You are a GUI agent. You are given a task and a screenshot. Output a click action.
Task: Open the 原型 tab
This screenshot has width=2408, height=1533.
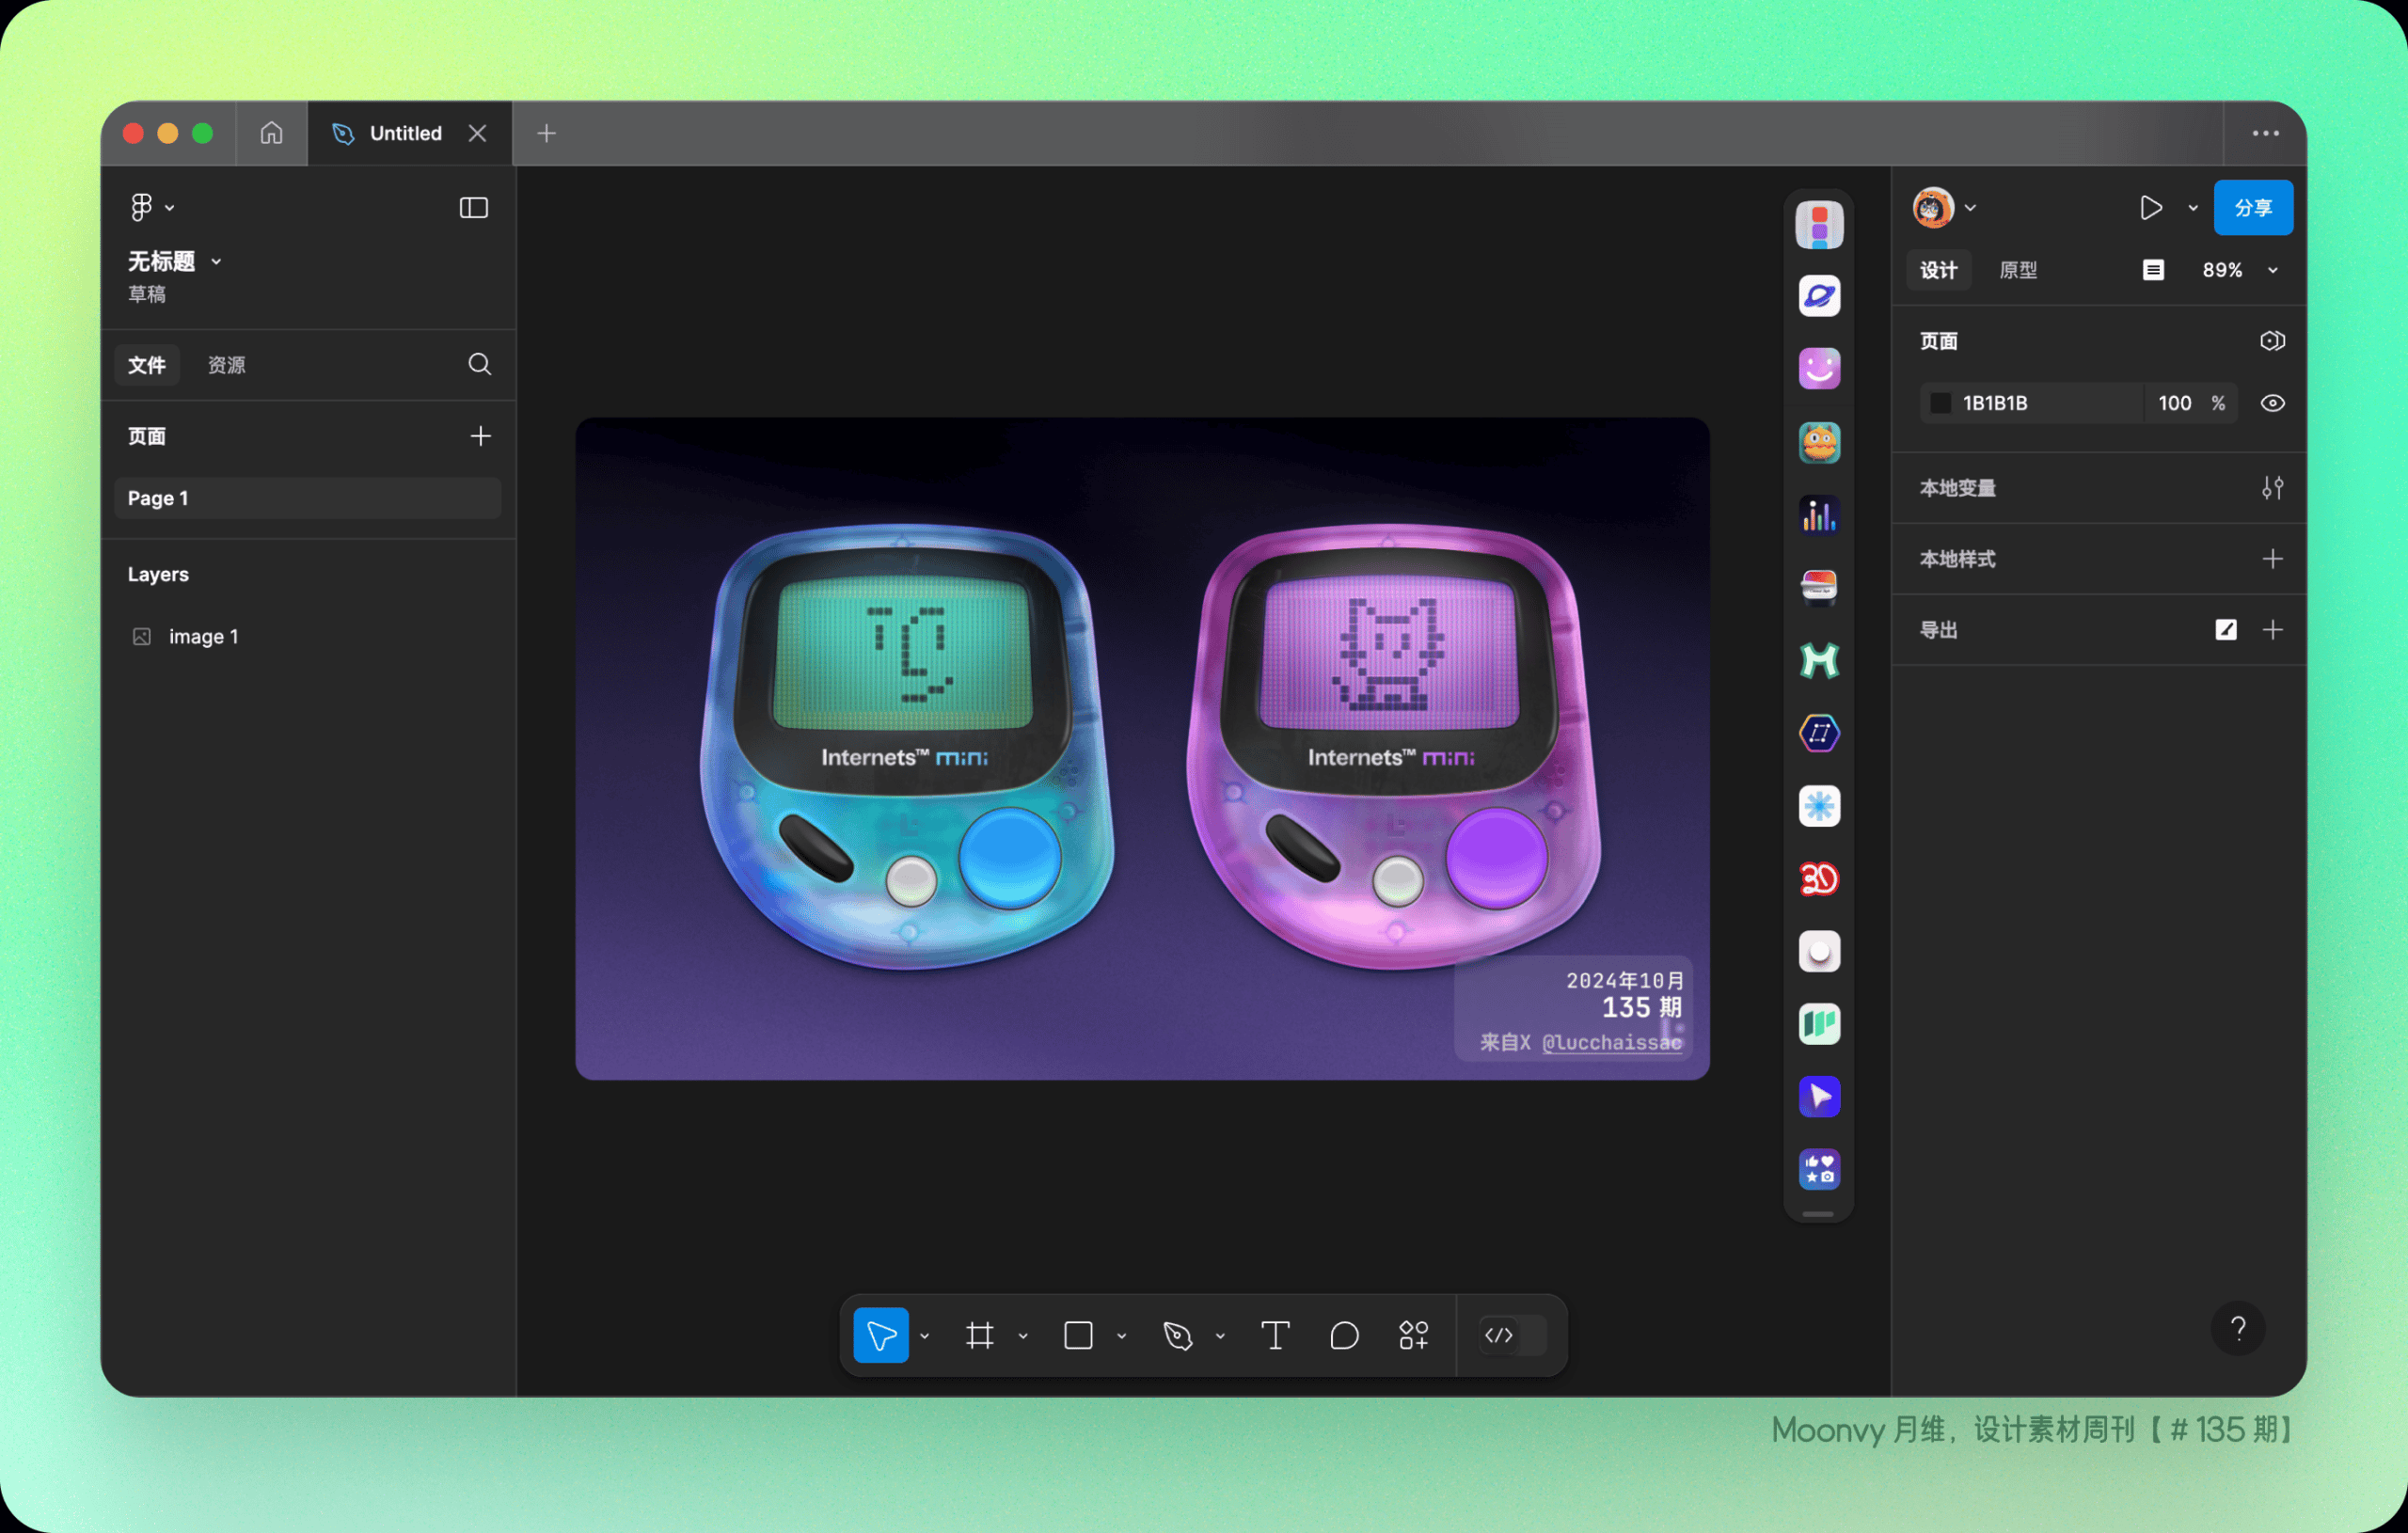2018,270
